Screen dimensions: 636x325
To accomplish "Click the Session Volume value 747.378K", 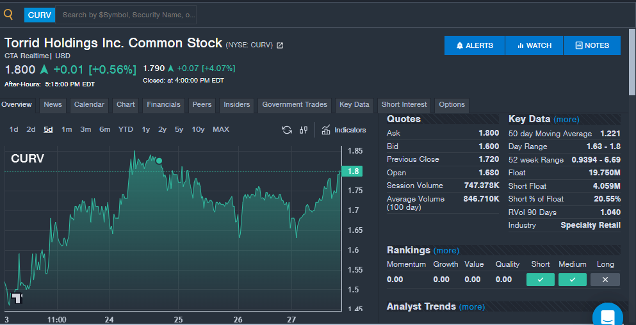I will 482,186.
